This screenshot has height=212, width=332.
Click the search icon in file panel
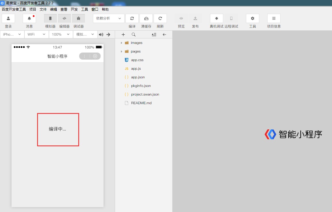point(133,34)
